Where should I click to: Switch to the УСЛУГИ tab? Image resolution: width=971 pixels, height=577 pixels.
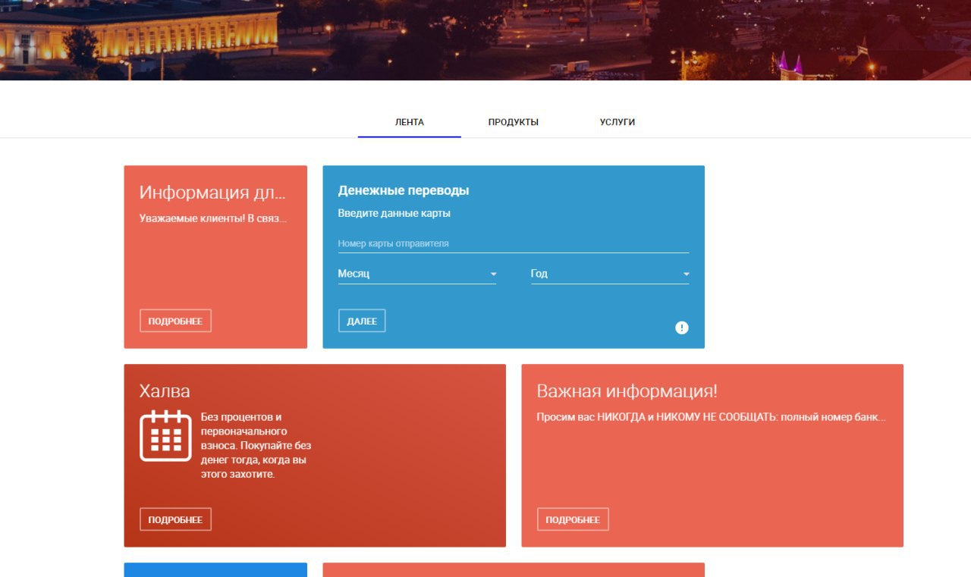click(617, 122)
